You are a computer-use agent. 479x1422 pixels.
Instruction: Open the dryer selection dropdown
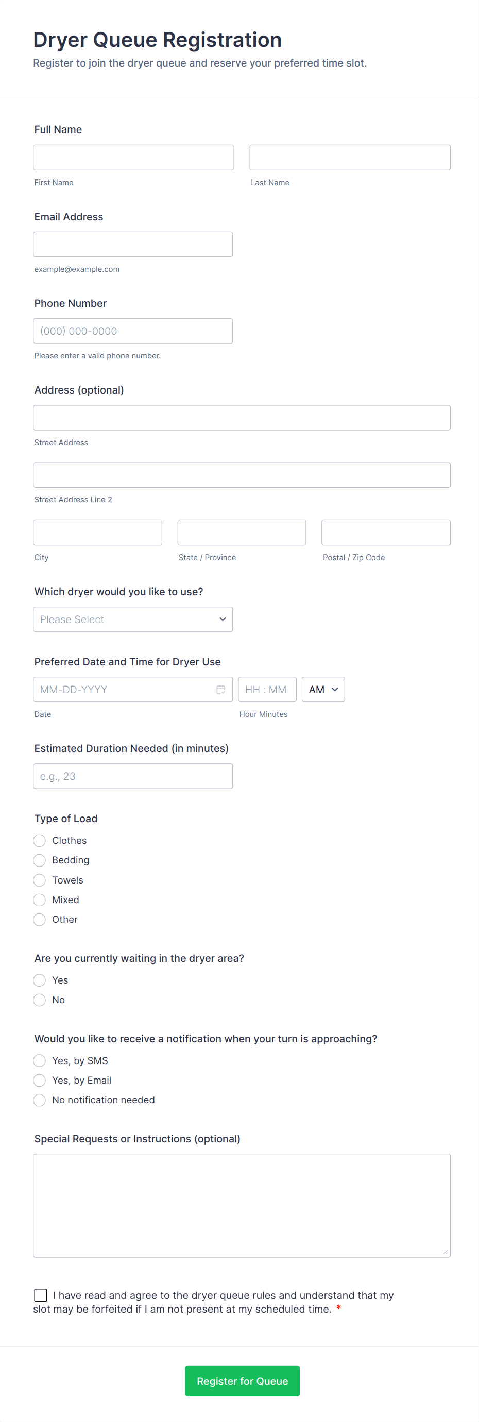click(x=133, y=619)
